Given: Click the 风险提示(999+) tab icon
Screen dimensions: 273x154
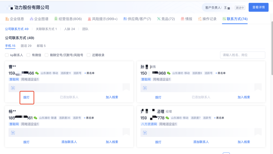Looking at the screenshot, I should [x=90, y=19].
